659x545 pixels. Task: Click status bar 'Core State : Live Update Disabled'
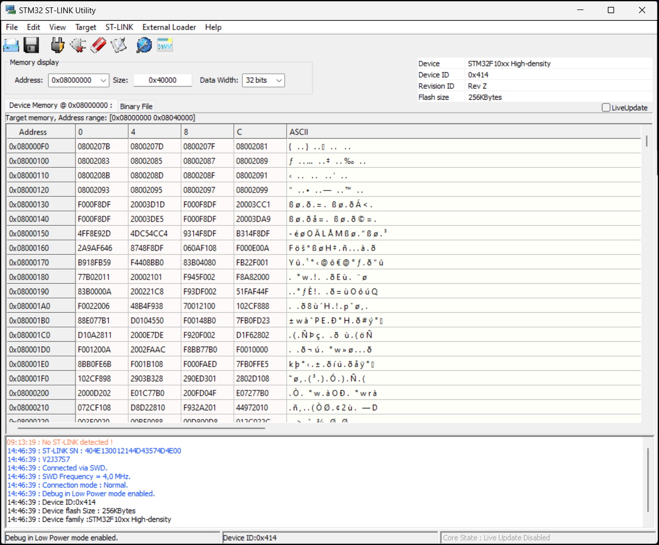(496, 538)
